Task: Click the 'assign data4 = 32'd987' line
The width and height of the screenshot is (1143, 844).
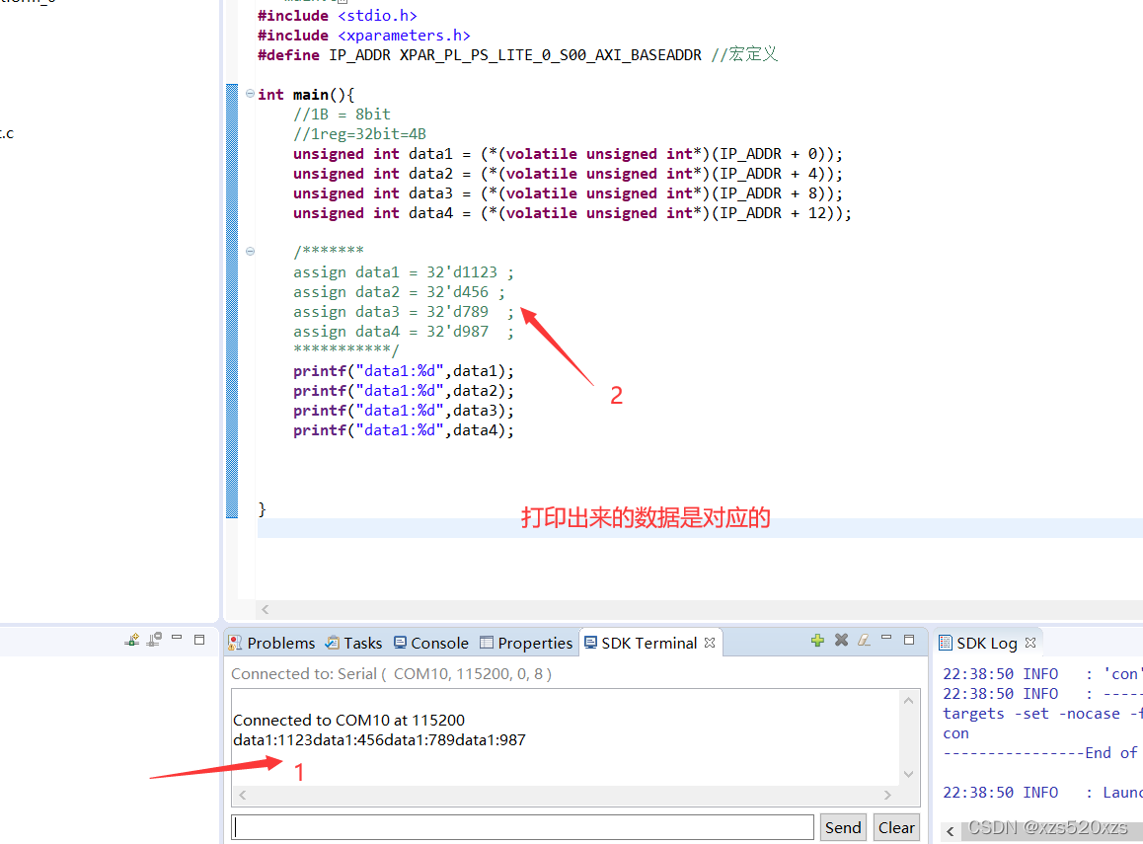Action: pos(404,331)
